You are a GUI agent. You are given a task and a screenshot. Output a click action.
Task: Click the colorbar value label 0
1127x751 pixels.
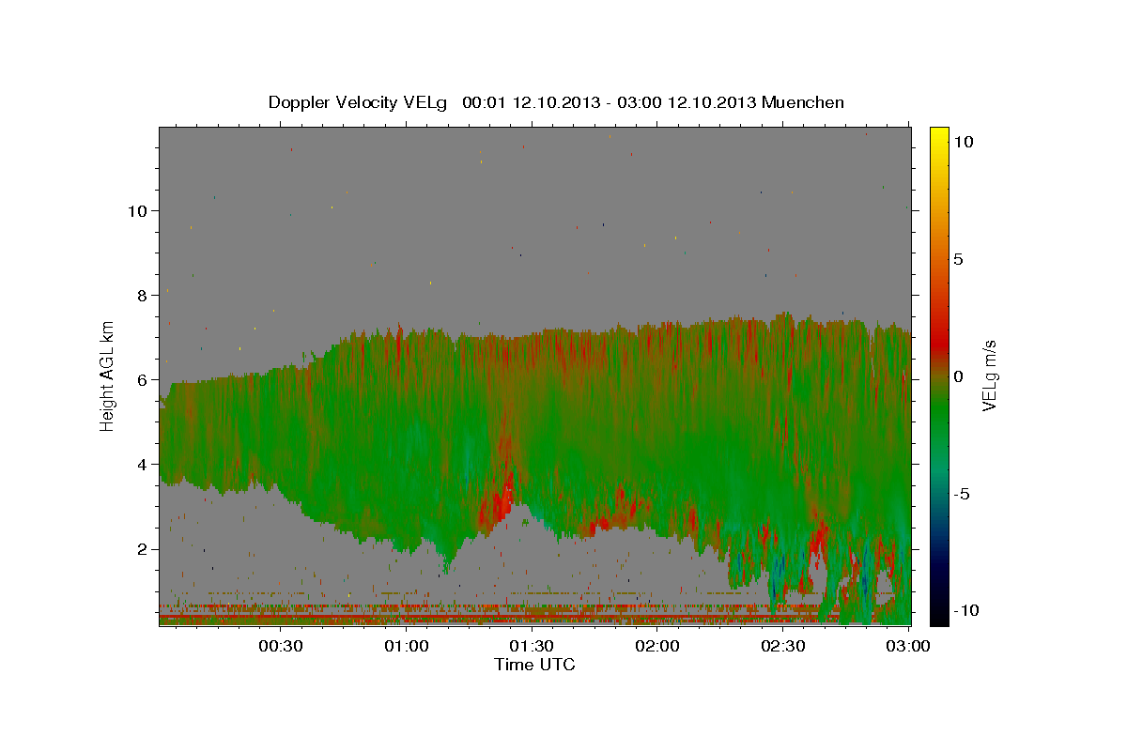pyautogui.click(x=960, y=376)
